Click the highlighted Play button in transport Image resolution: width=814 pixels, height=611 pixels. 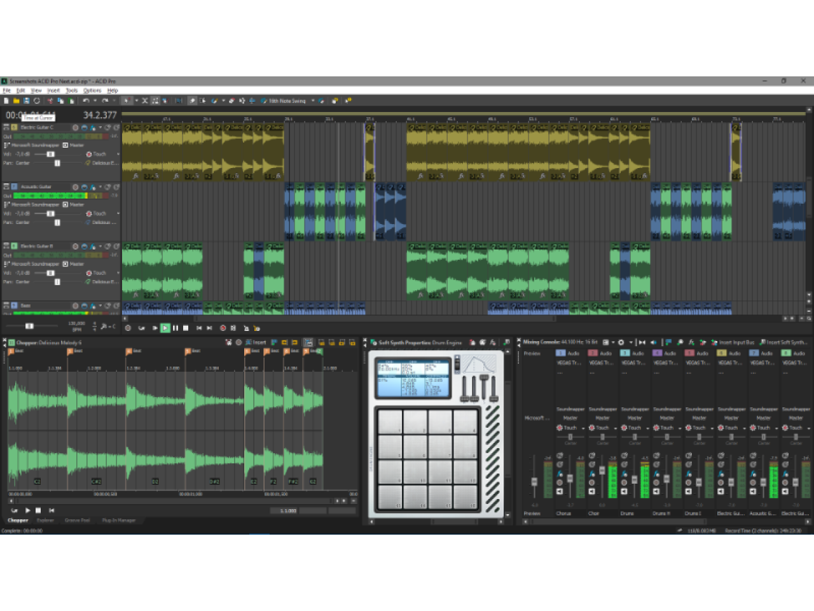point(165,328)
